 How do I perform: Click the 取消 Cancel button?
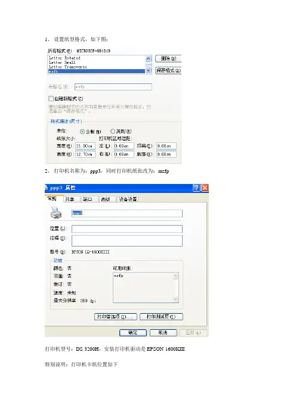point(164,333)
